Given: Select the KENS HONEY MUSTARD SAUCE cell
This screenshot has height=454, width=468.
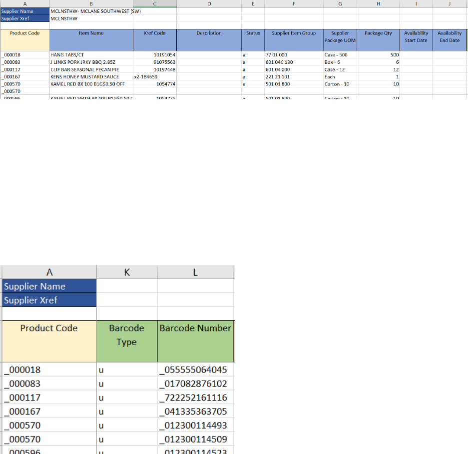Looking at the screenshot, I should [x=91, y=77].
